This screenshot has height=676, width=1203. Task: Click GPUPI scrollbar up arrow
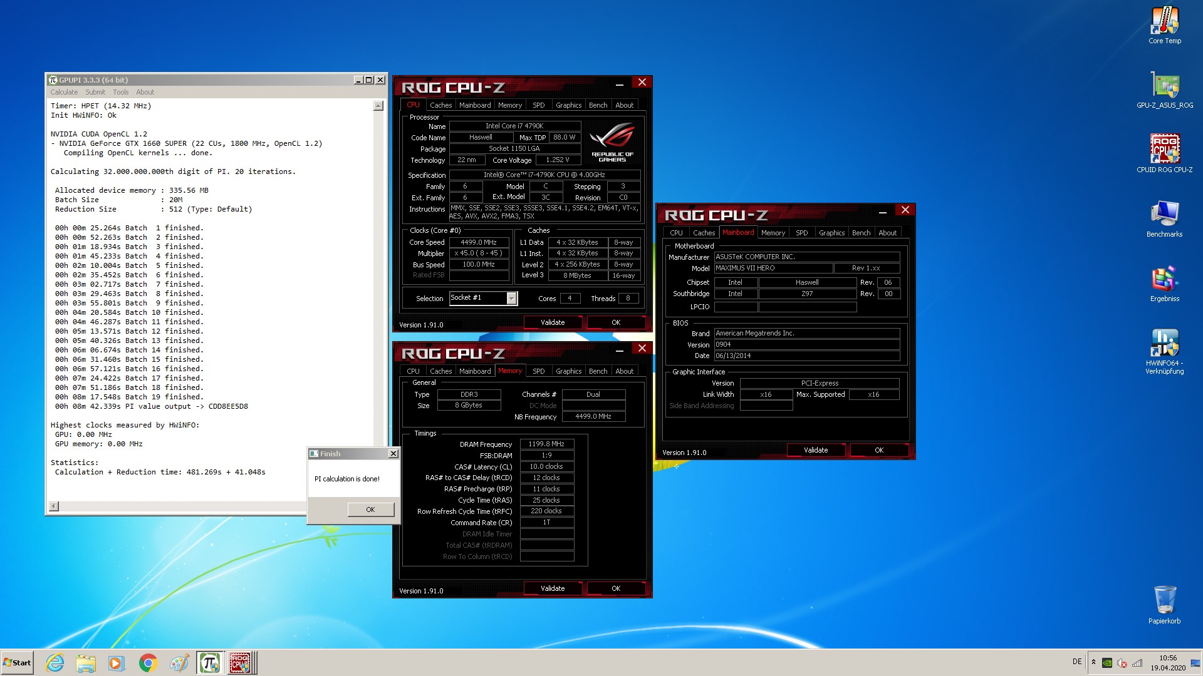378,106
